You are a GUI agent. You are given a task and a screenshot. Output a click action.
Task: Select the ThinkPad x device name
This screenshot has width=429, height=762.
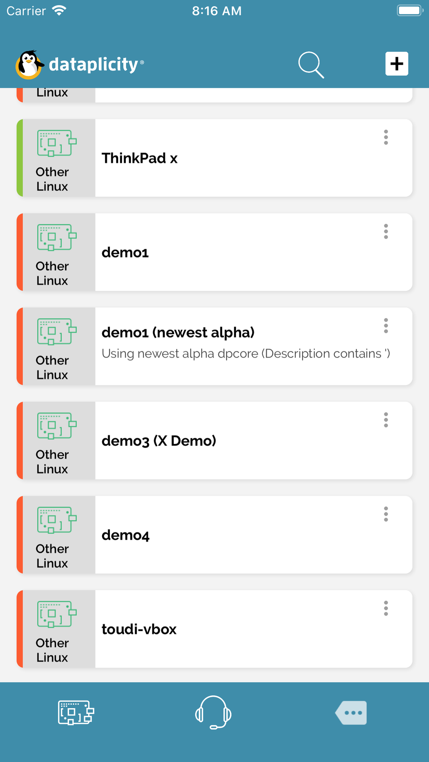pyautogui.click(x=140, y=158)
